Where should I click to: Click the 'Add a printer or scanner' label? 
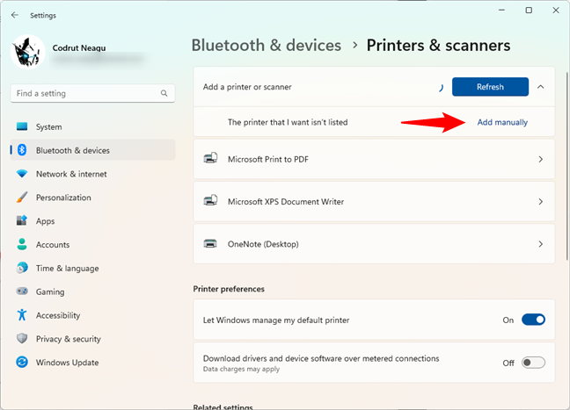[x=247, y=87]
